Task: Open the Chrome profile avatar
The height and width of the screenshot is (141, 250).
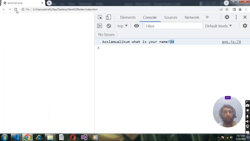Action: pyautogui.click(x=240, y=9)
